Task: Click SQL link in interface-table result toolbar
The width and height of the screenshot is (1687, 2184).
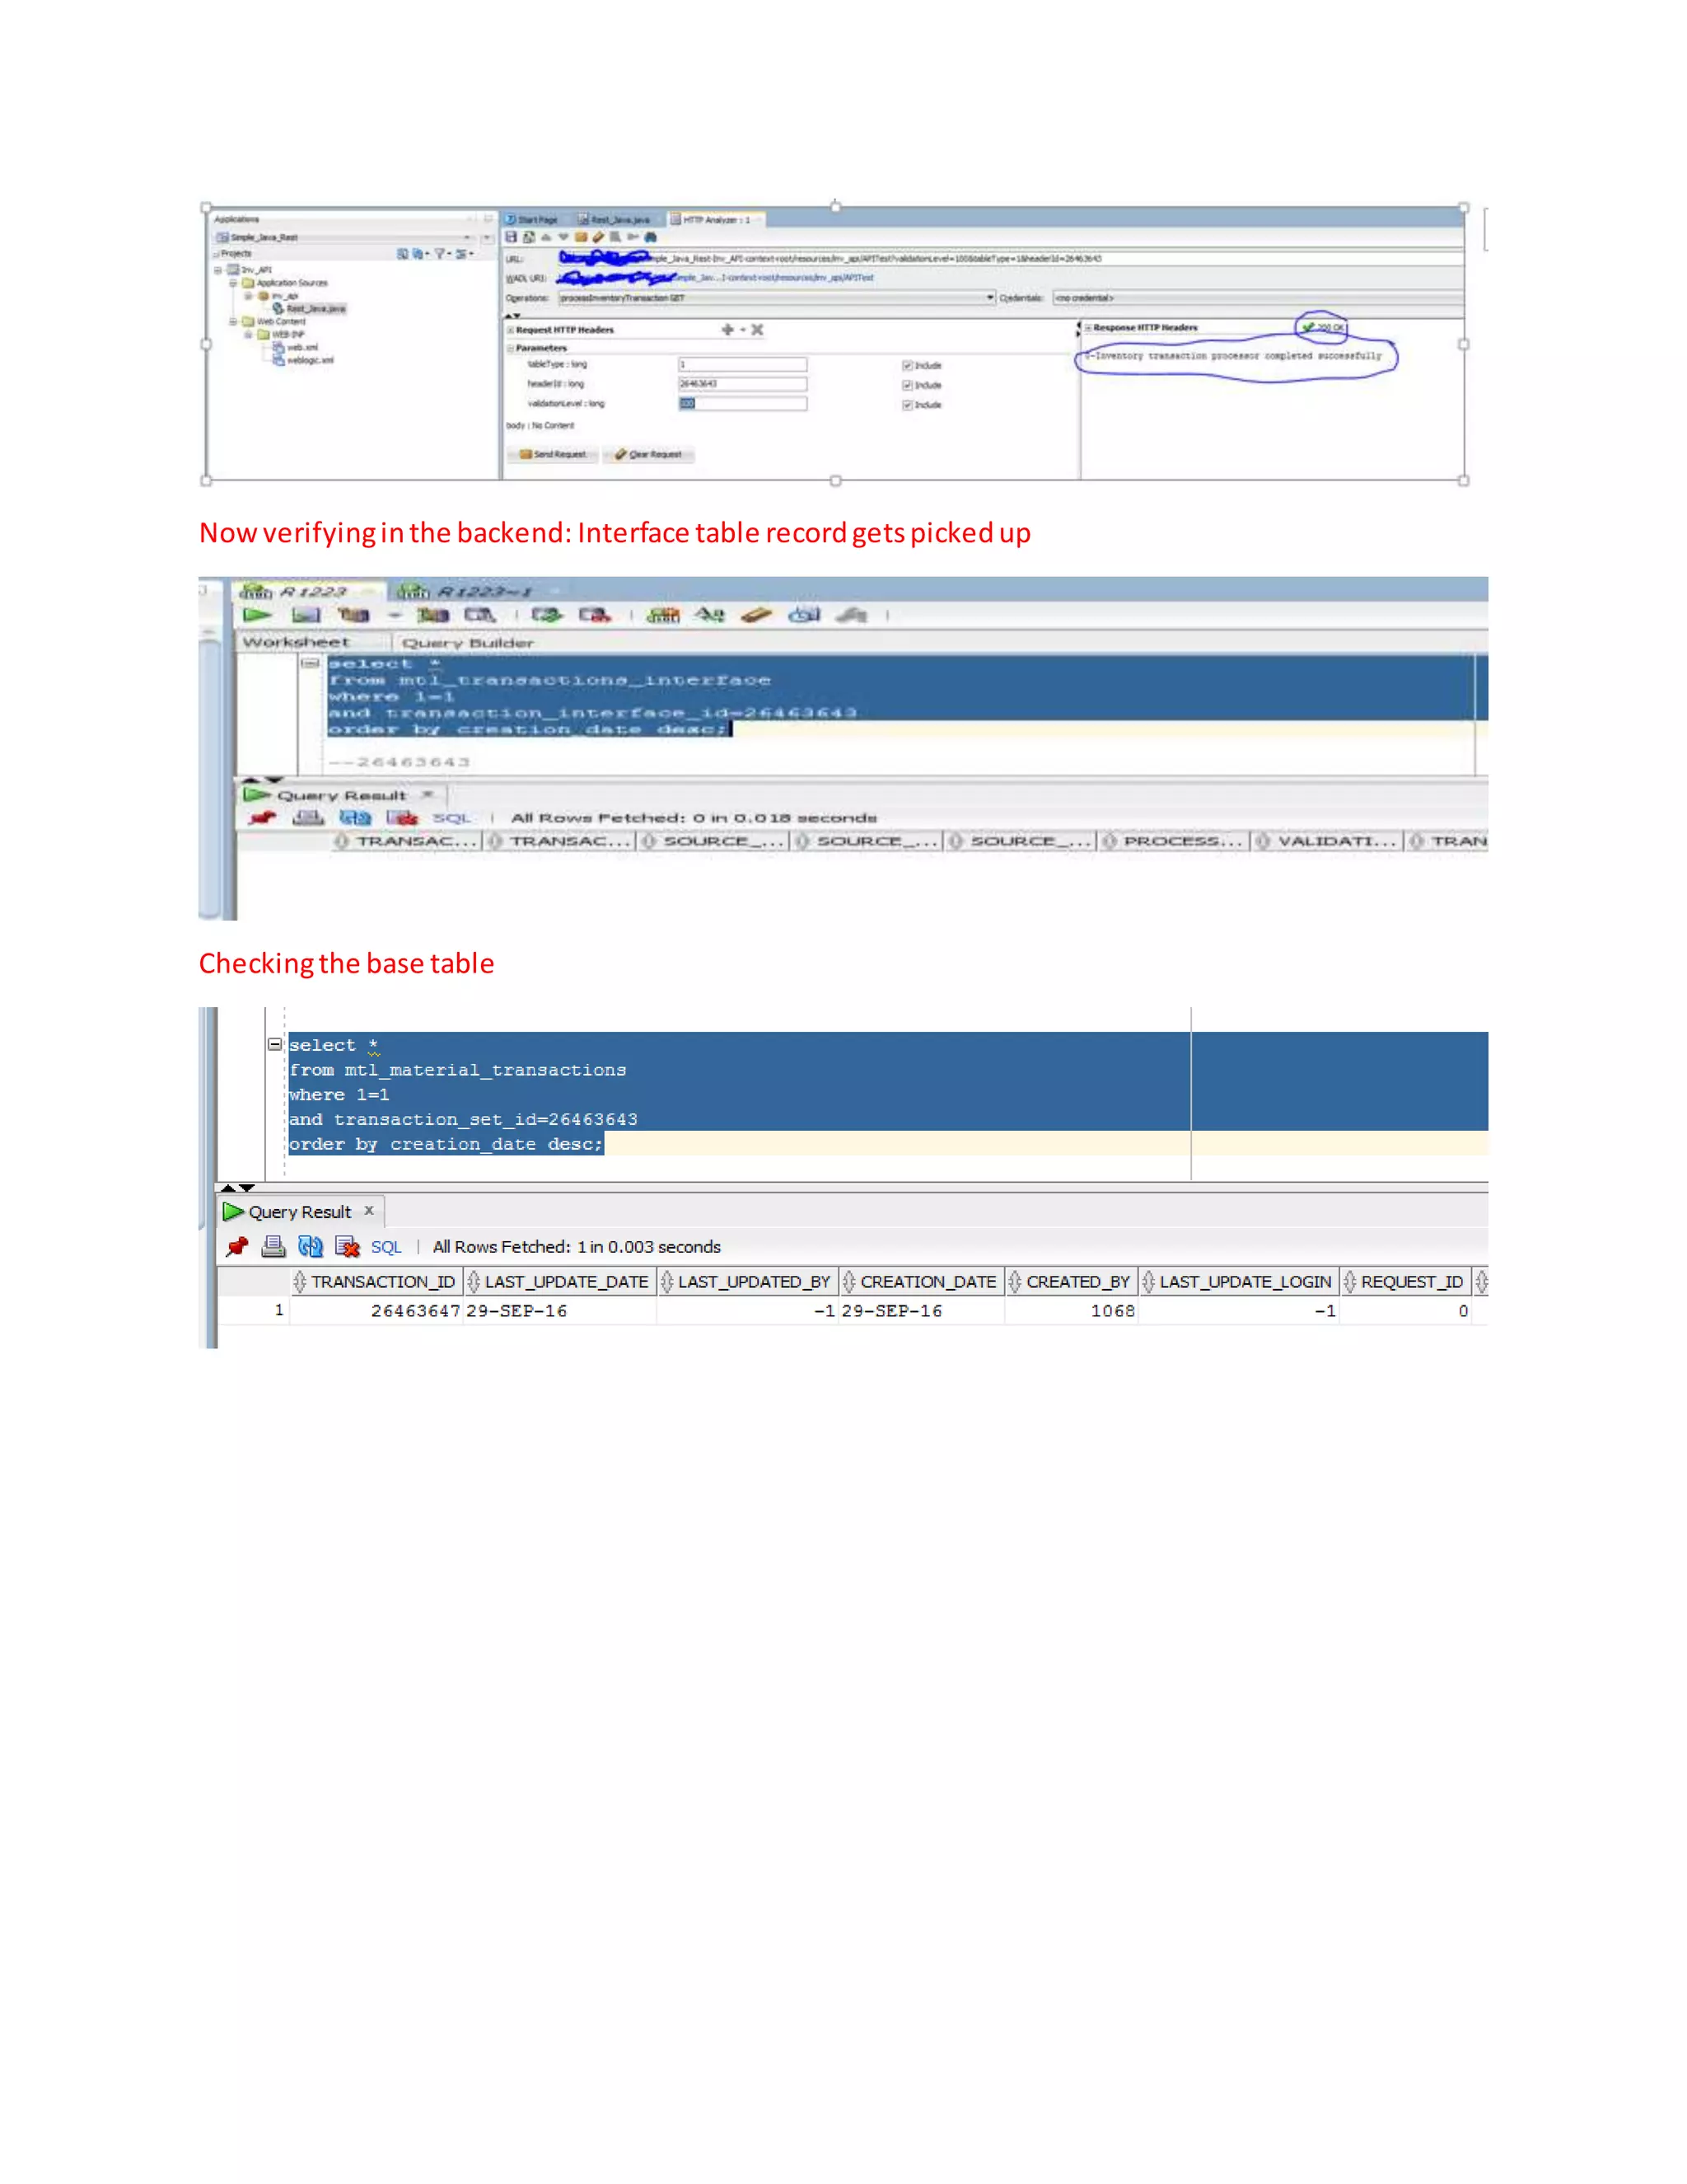Action: (x=450, y=818)
